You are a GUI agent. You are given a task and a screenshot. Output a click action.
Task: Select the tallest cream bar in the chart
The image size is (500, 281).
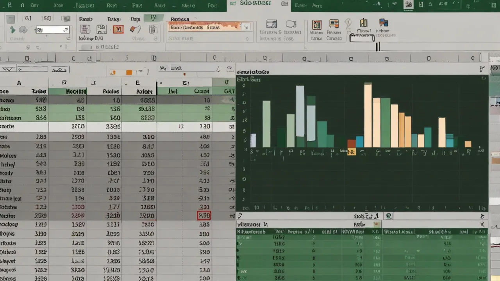pos(368,115)
